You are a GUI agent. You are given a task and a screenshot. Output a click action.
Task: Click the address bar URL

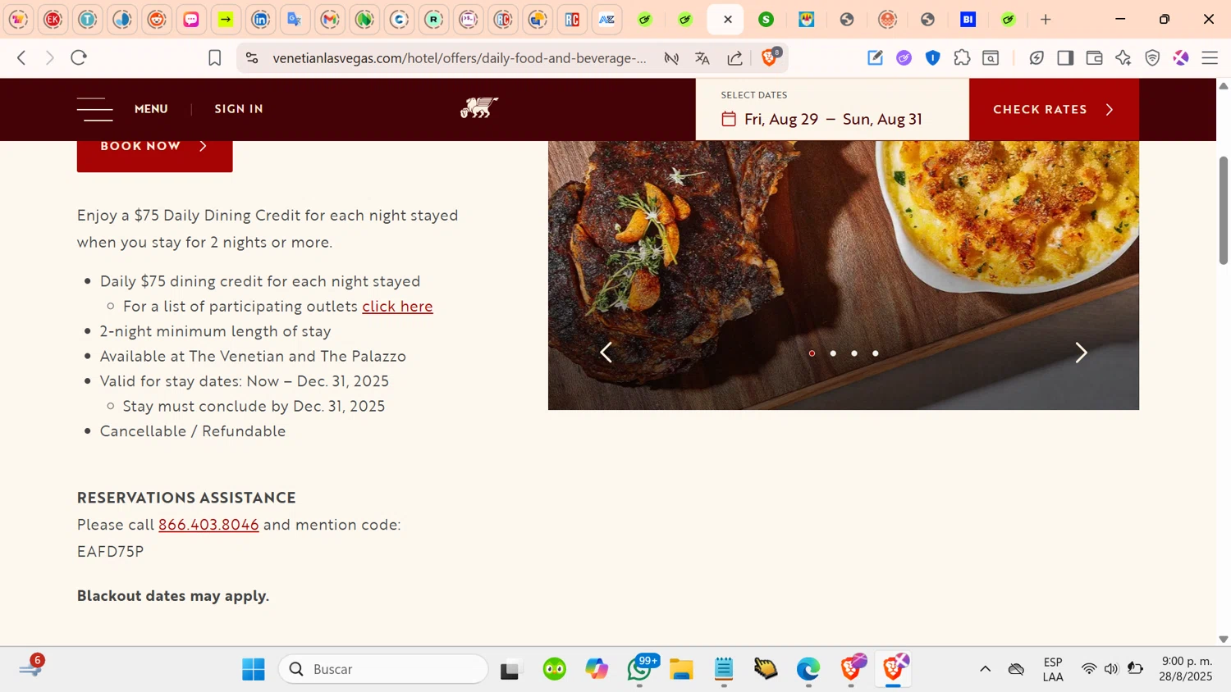[x=460, y=58]
